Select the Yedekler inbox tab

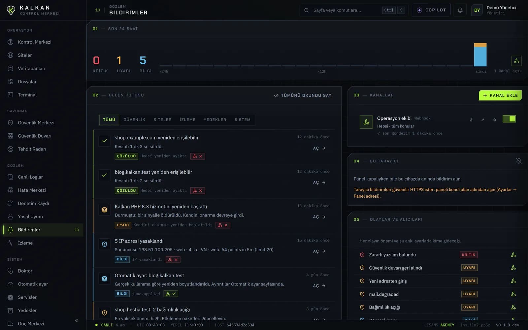215,120
